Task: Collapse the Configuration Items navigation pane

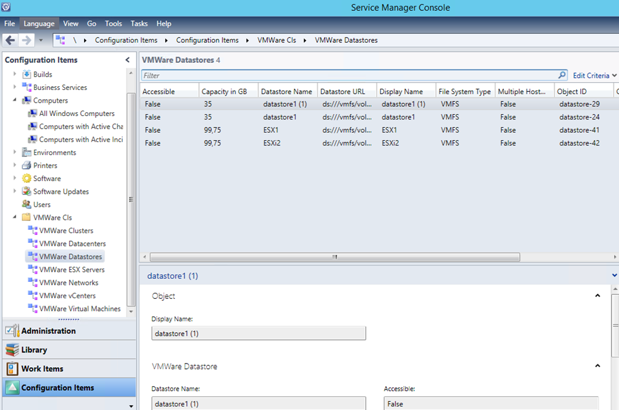Action: [x=128, y=60]
